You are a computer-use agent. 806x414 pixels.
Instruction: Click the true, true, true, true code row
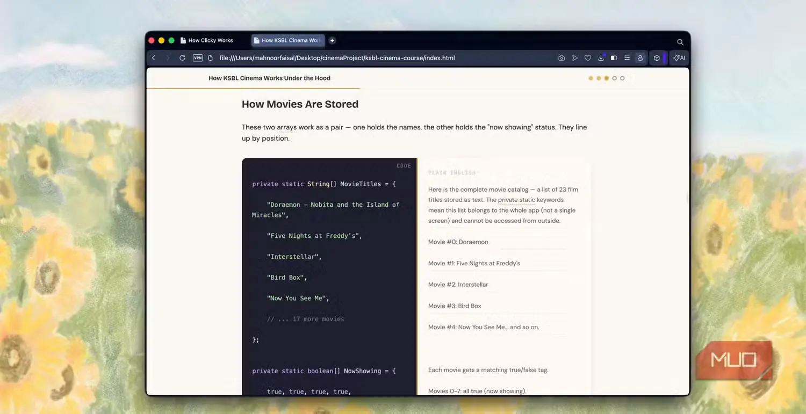(x=309, y=392)
